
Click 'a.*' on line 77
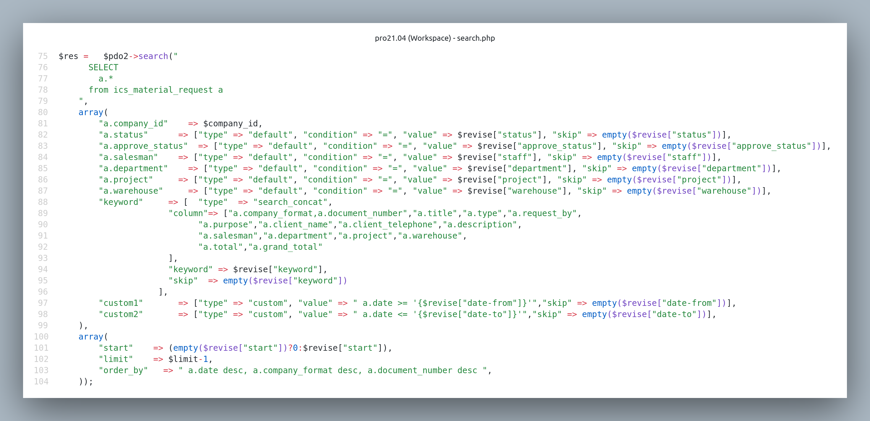(x=106, y=79)
